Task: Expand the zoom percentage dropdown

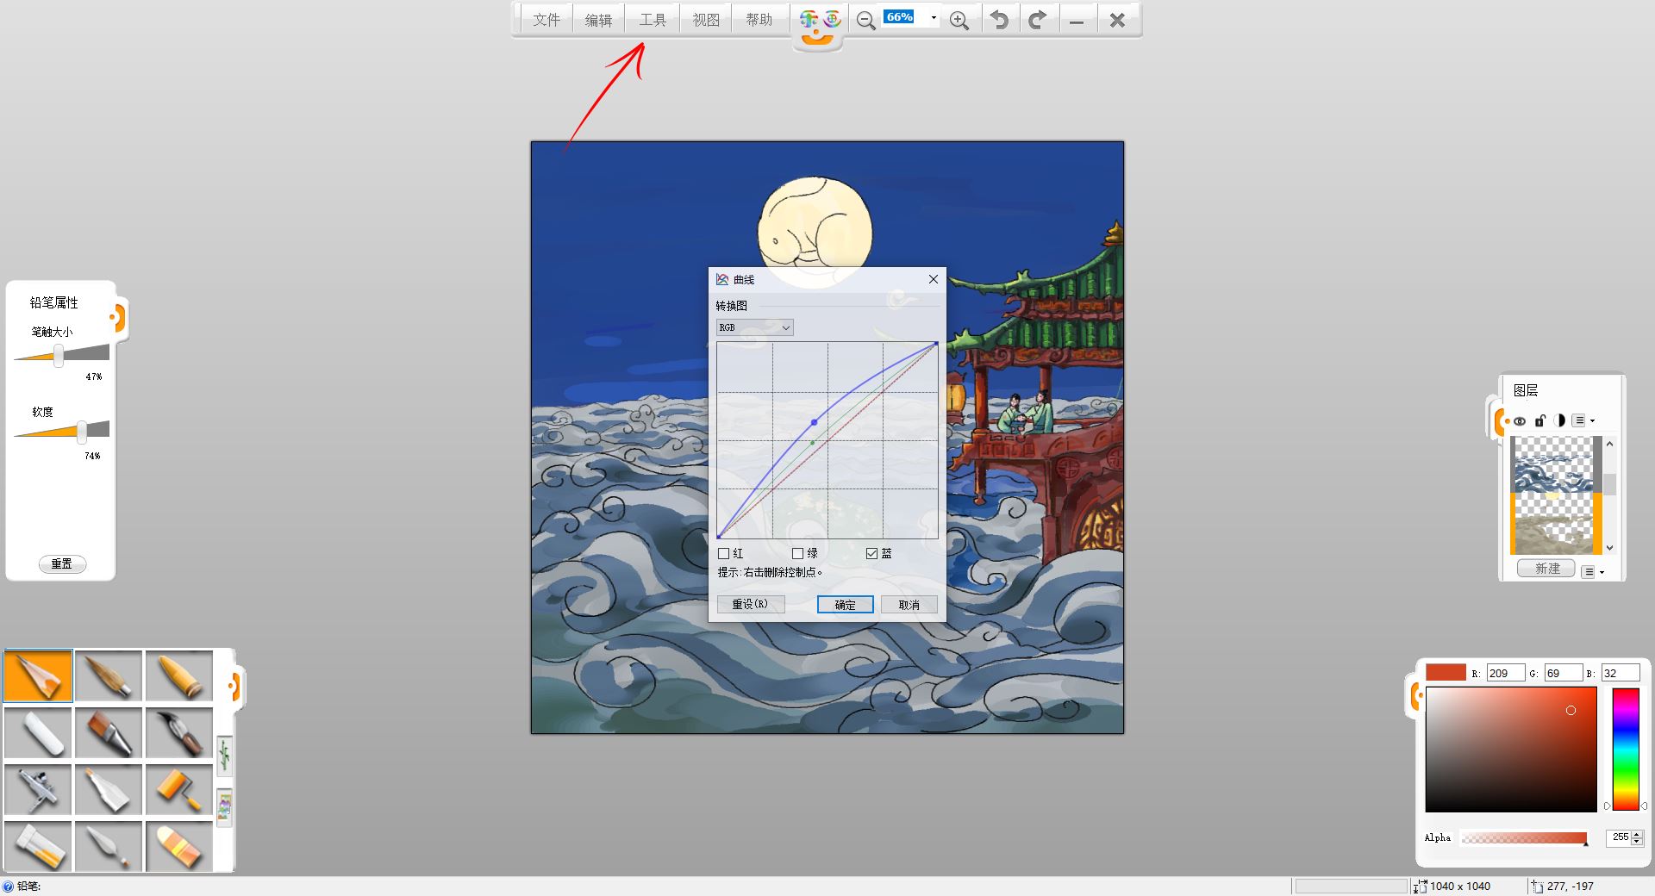Action: (934, 18)
